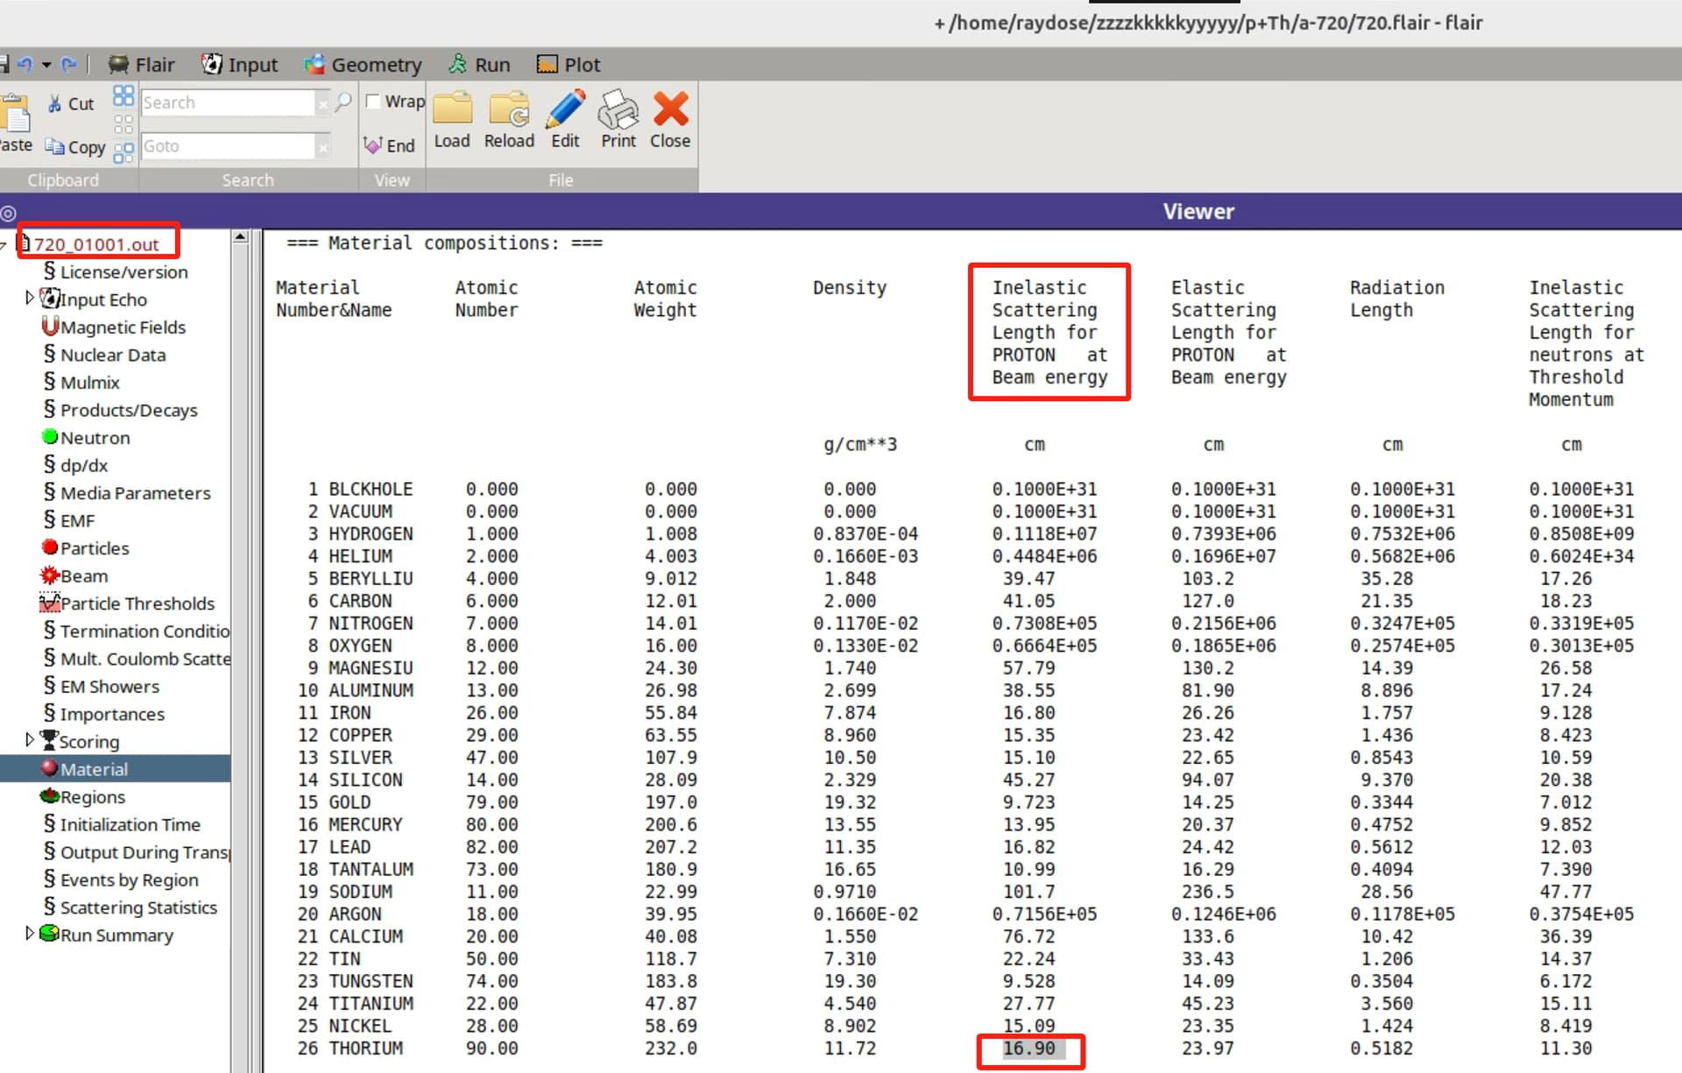Click the undo arrow icon
The width and height of the screenshot is (1682, 1073).
coord(25,65)
